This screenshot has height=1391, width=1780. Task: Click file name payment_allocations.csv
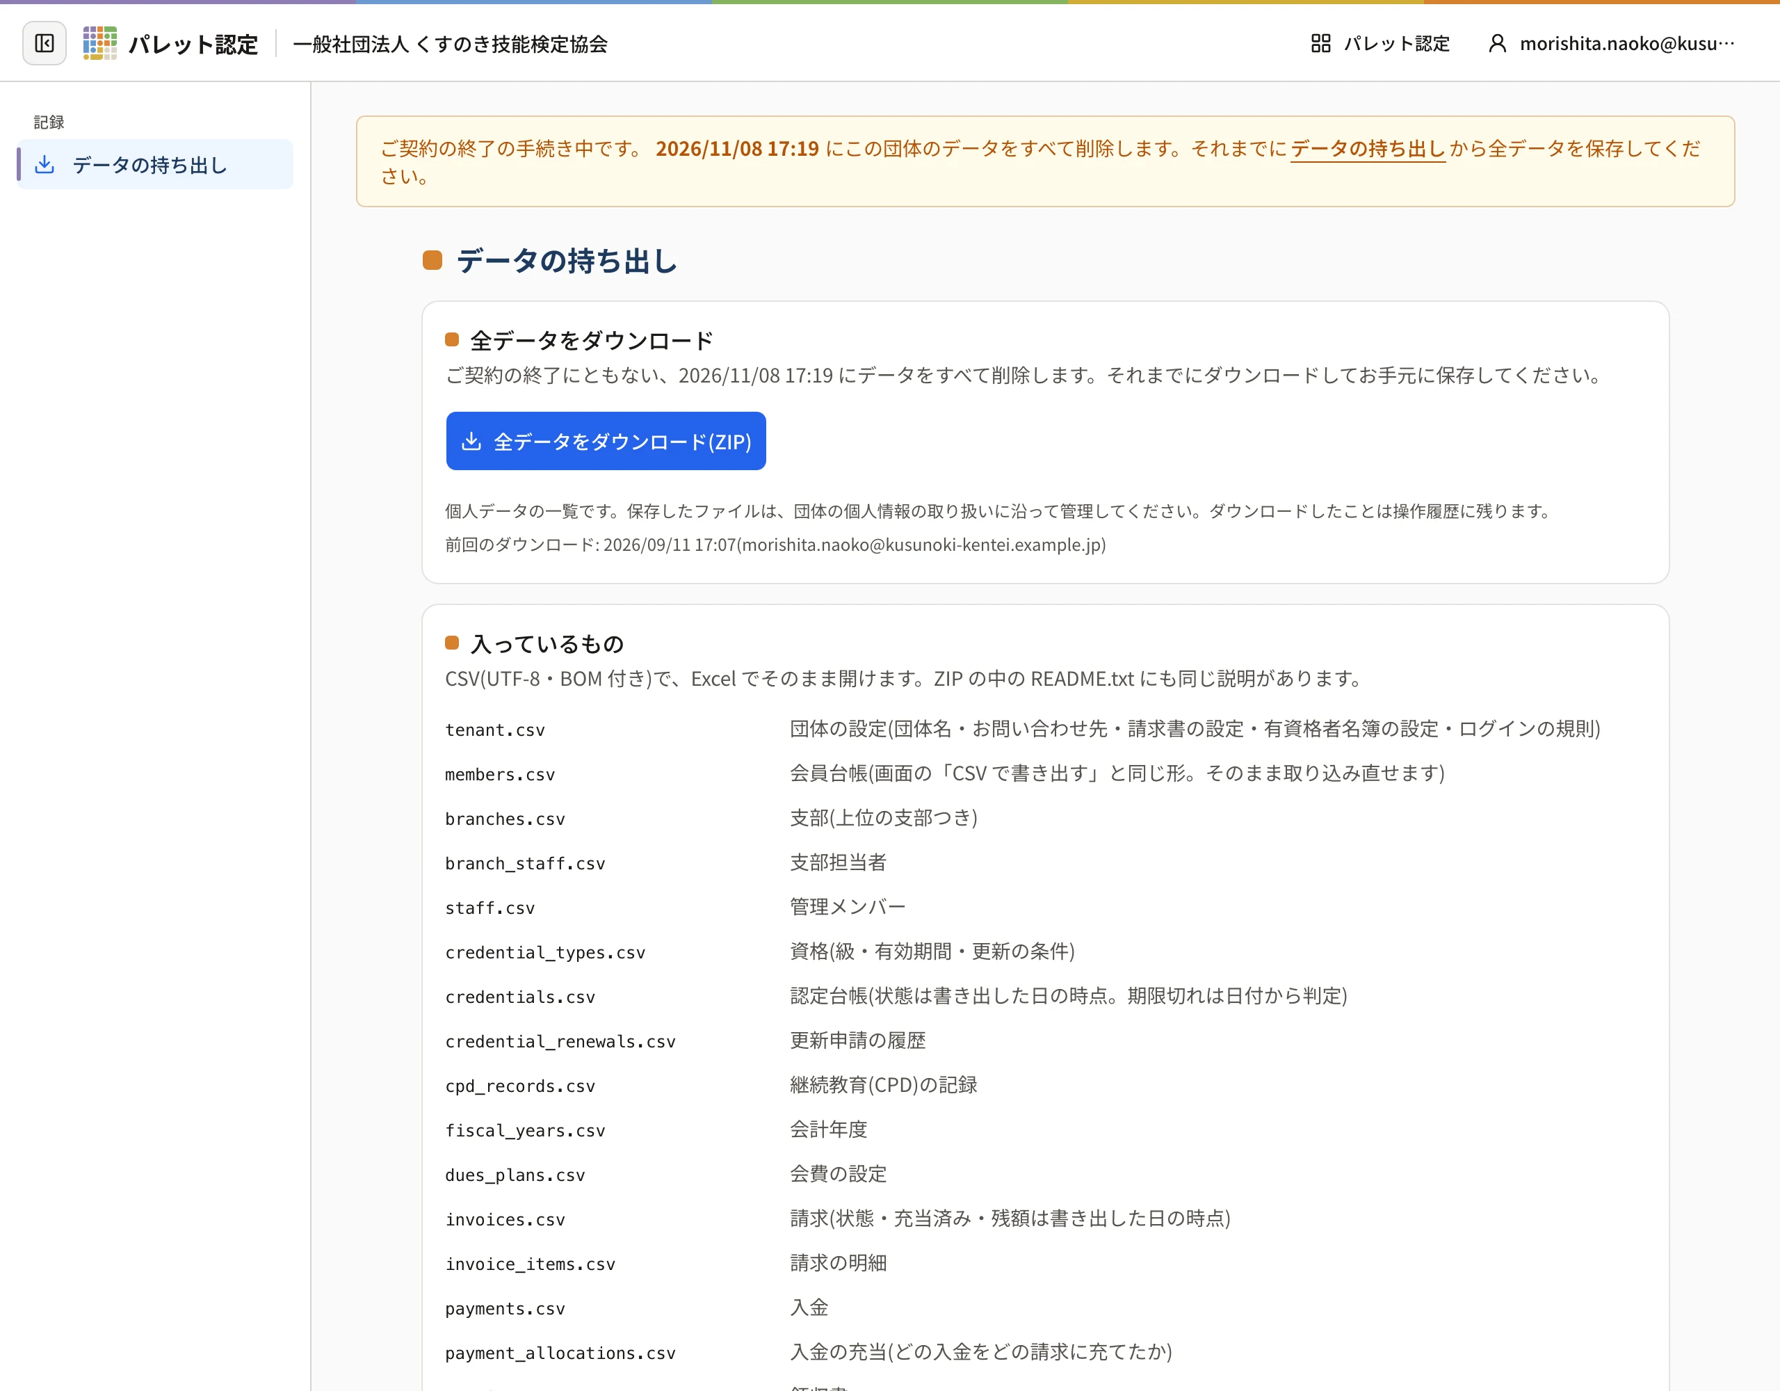(560, 1353)
